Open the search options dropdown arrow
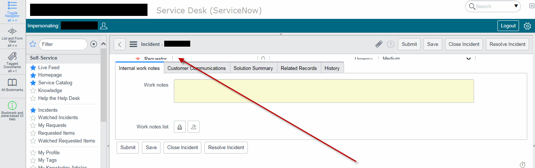The width and height of the screenshot is (535, 168). pos(516,6)
